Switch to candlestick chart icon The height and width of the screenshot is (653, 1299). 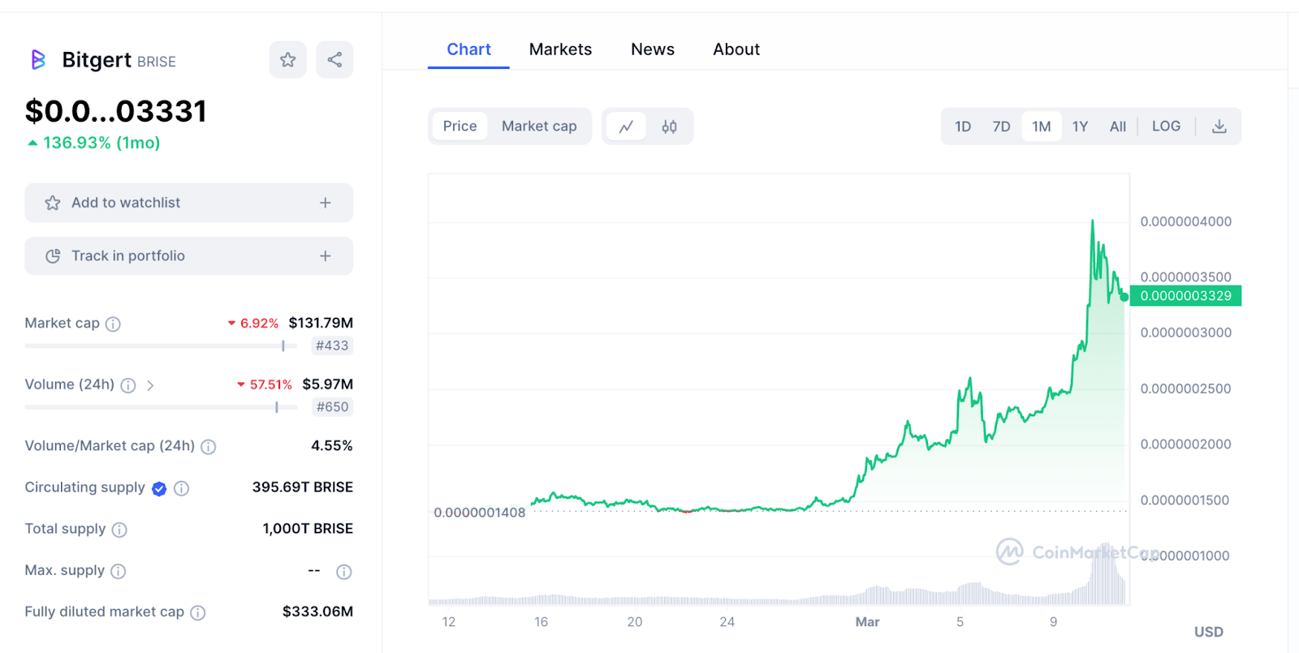(669, 127)
